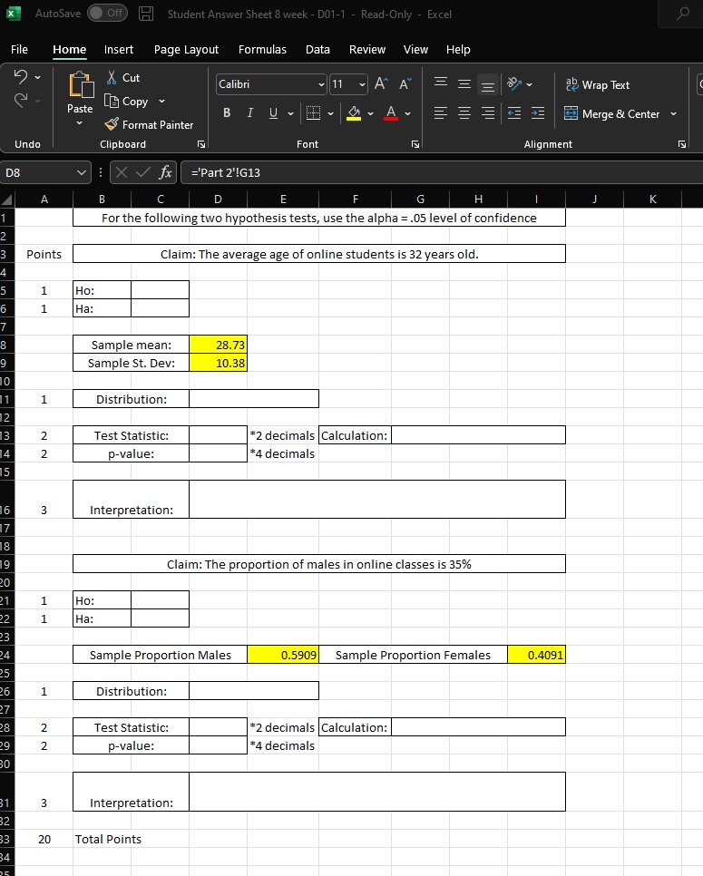
Task: Switch to the Insert tab
Action: 119,49
